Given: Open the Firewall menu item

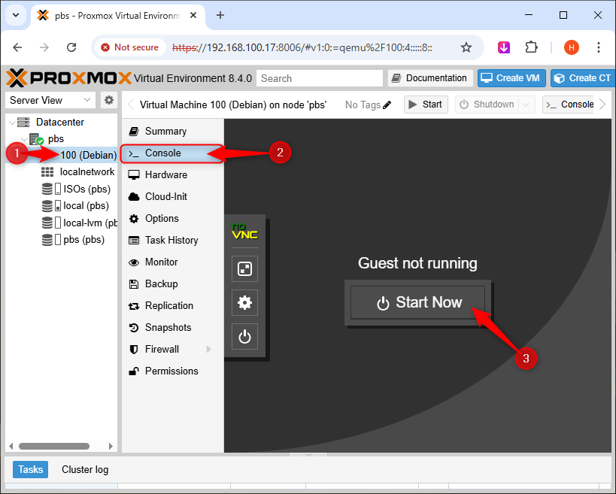Looking at the screenshot, I should (x=172, y=349).
